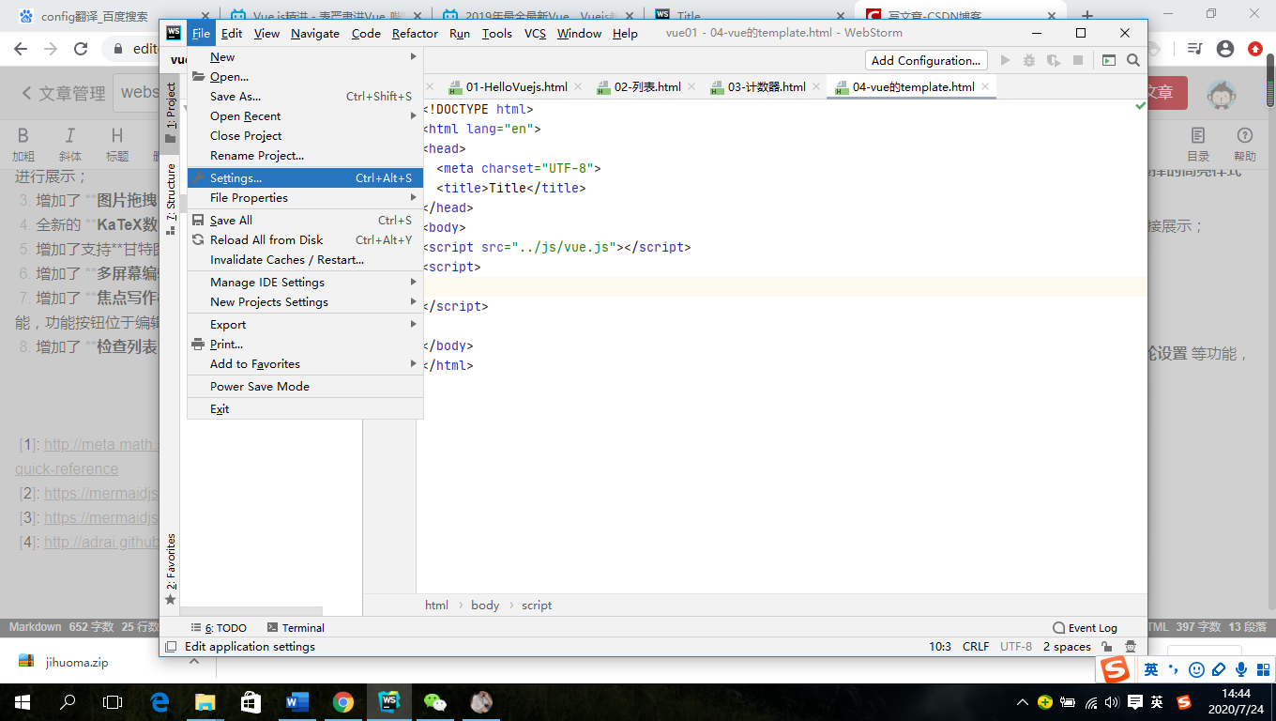The image size is (1276, 721).
Task: Expand Add to Favorites submenu
Action: coord(305,364)
